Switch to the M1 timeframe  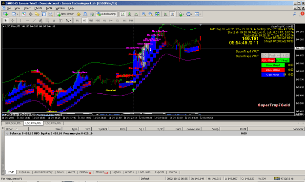pos(78,20)
